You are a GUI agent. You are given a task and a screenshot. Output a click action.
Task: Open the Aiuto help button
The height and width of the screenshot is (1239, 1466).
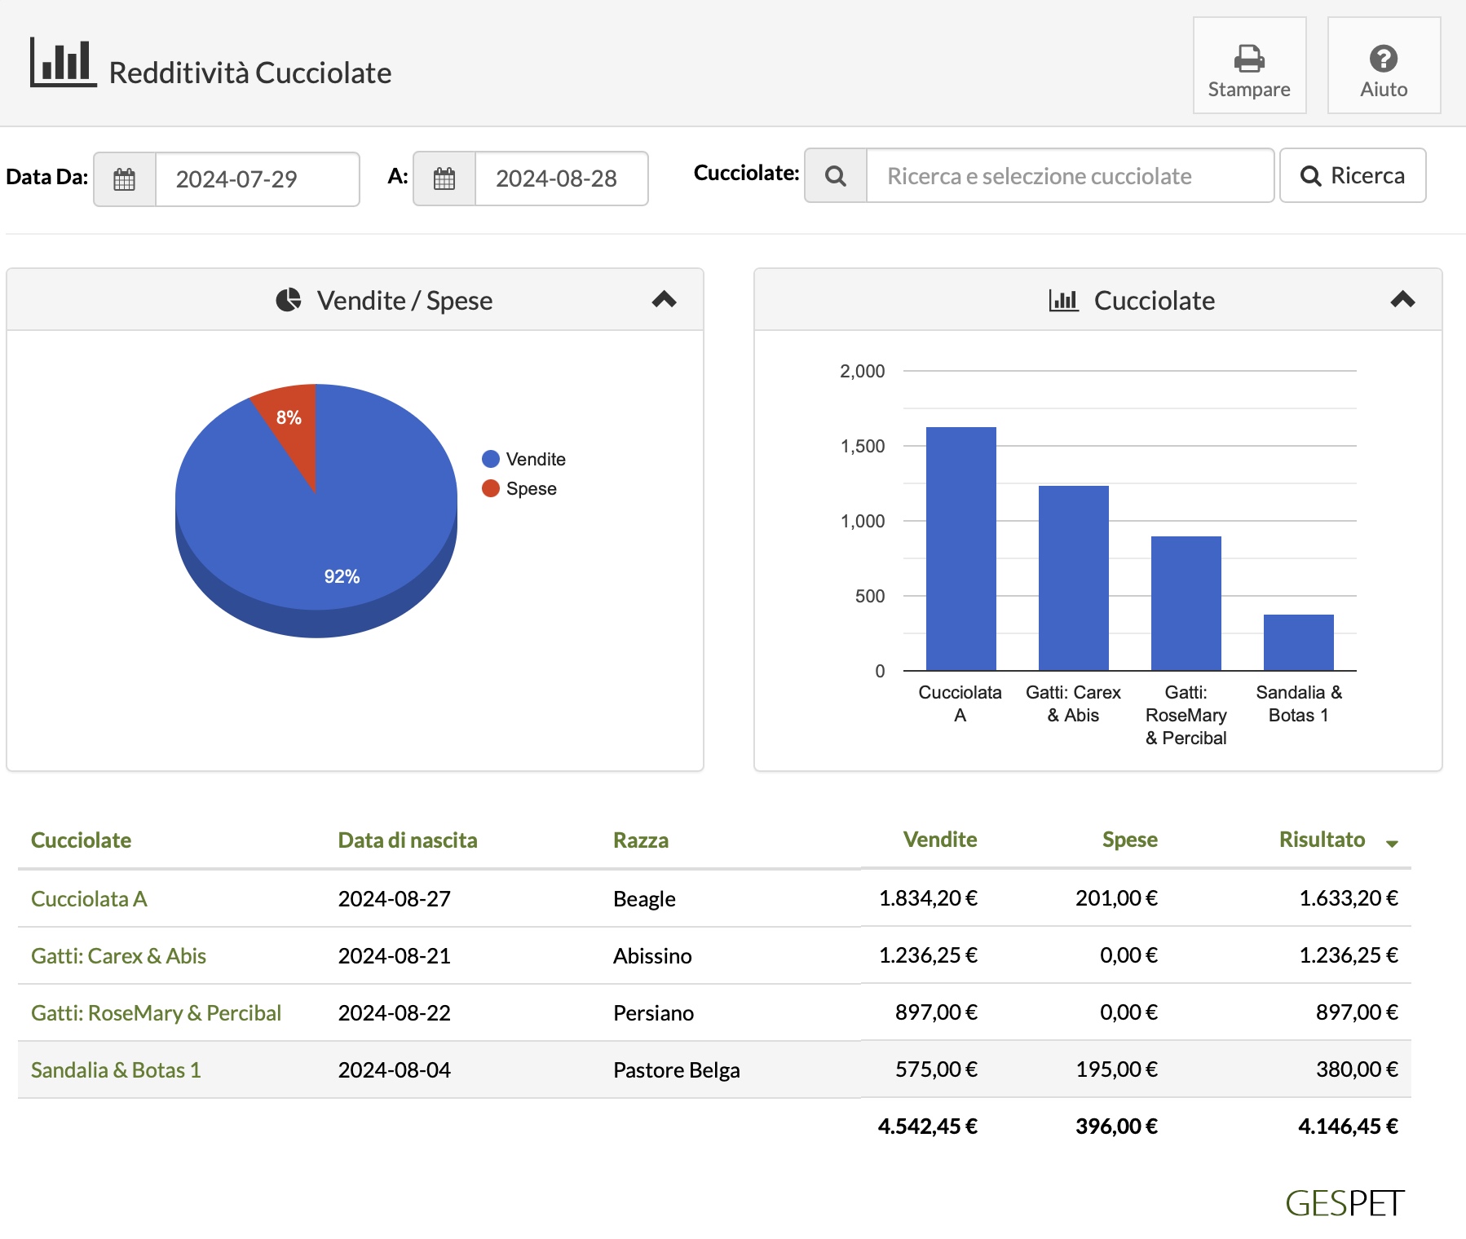click(x=1384, y=65)
